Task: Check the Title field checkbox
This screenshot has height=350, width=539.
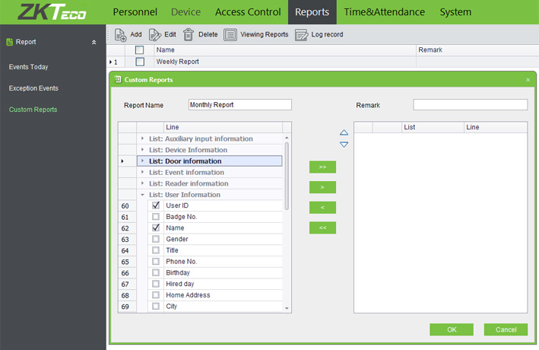Action: (x=156, y=250)
